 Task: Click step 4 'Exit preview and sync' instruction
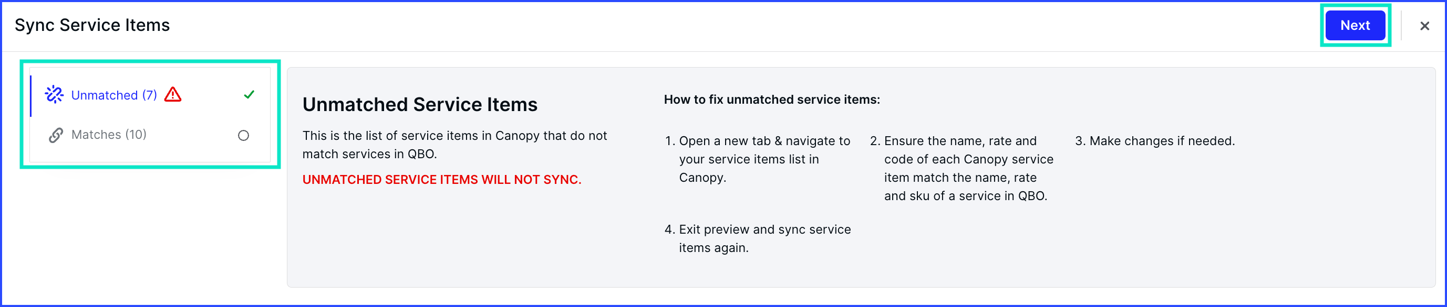tap(758, 239)
